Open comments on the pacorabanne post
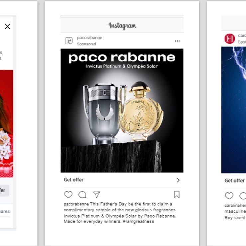Image resolution: width=246 pixels, height=246 pixels. [82, 195]
